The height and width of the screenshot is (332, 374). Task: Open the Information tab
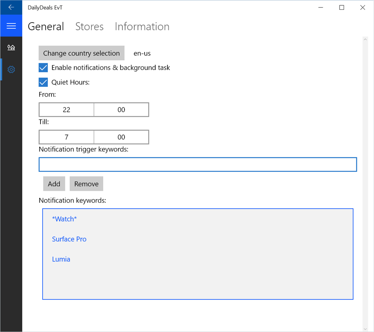(142, 27)
